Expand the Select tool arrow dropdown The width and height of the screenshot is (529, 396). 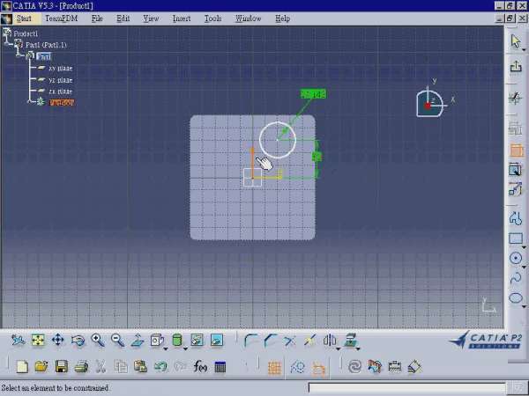(524, 50)
